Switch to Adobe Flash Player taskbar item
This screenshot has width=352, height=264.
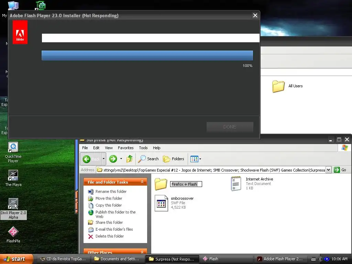click(x=281, y=259)
